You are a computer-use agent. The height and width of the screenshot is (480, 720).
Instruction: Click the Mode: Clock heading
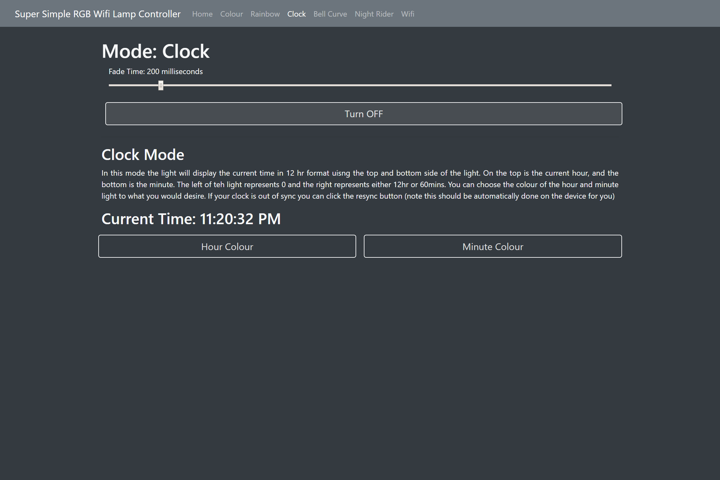[x=155, y=50]
